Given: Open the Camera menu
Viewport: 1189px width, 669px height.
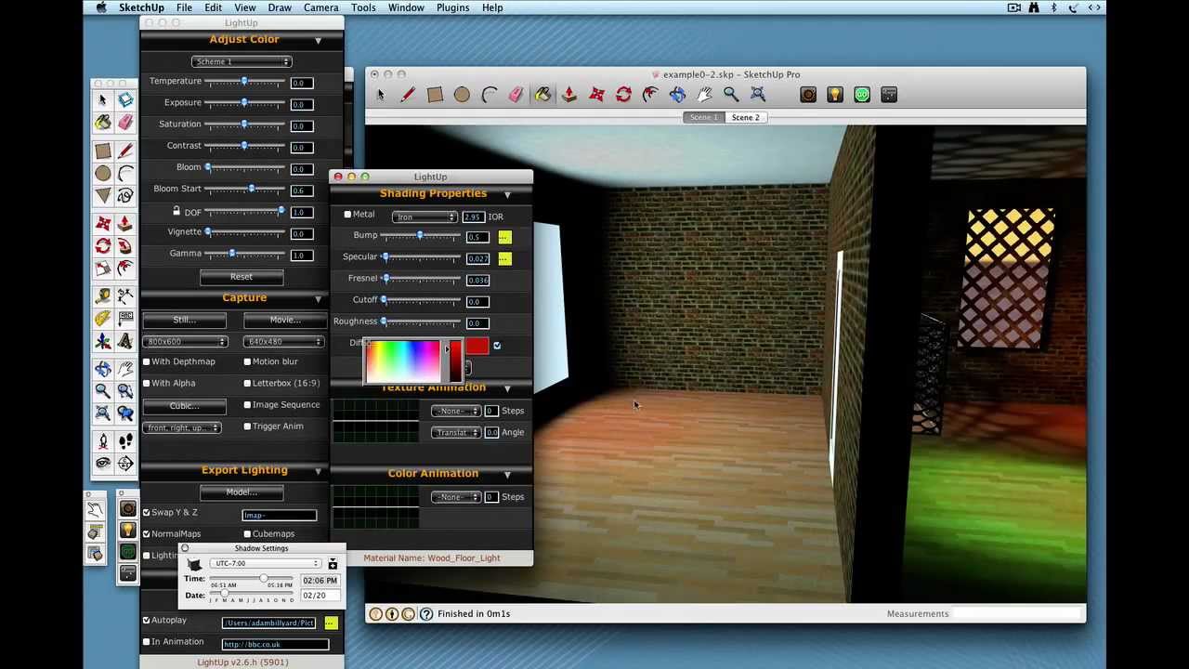Looking at the screenshot, I should click(x=320, y=7).
